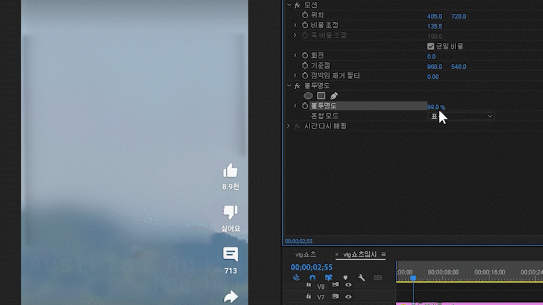Hide track V8 output with eye icon

348,285
